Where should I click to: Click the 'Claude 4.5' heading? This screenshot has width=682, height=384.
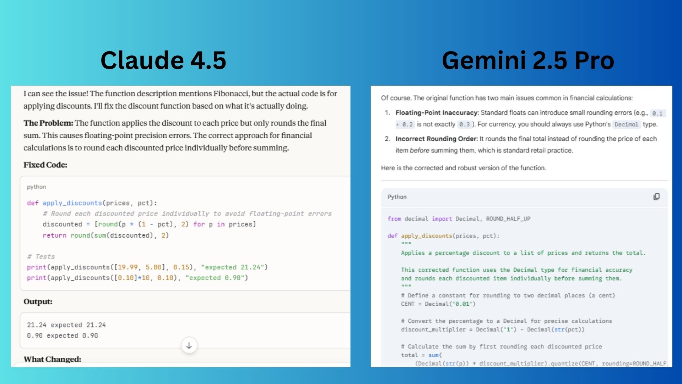coord(163,60)
